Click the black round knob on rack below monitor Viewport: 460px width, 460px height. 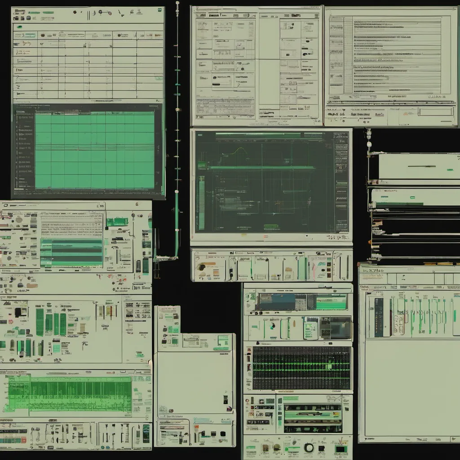tap(202, 267)
